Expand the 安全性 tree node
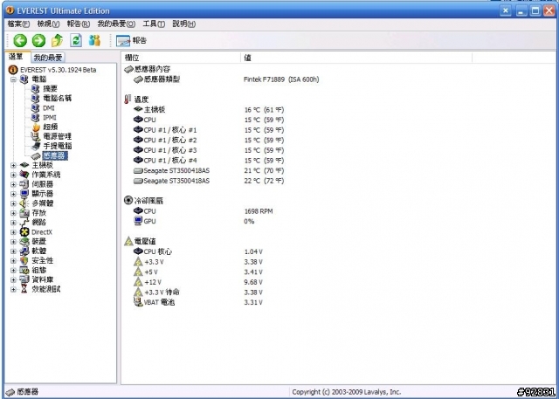The width and height of the screenshot is (559, 399). pos(14,261)
